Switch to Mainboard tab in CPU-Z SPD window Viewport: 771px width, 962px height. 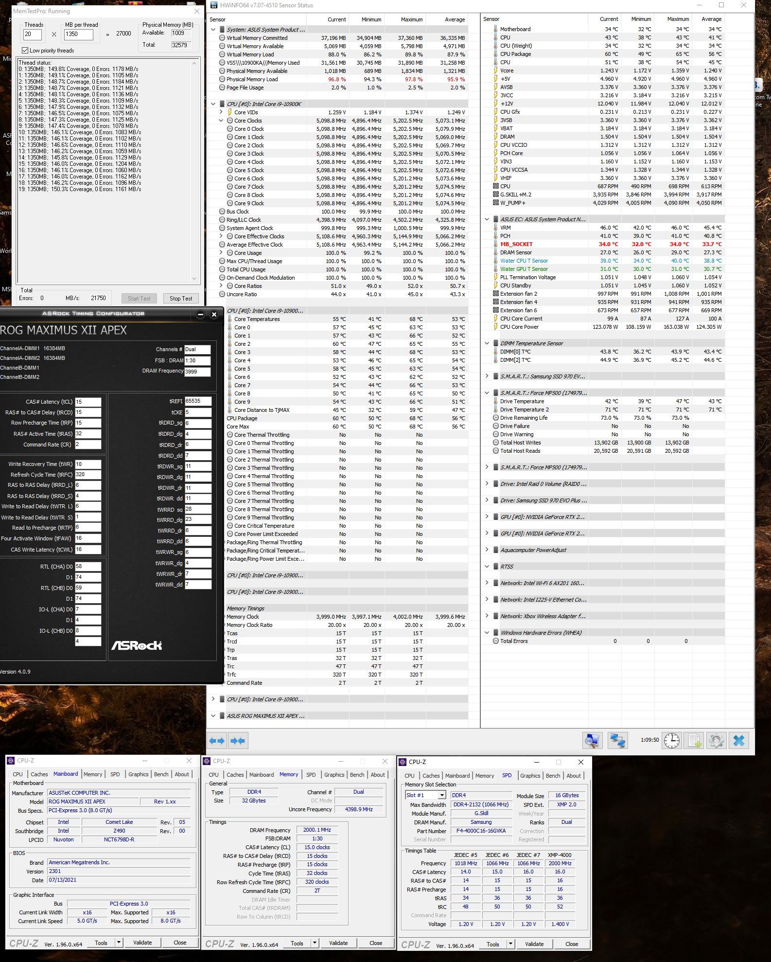(x=457, y=776)
